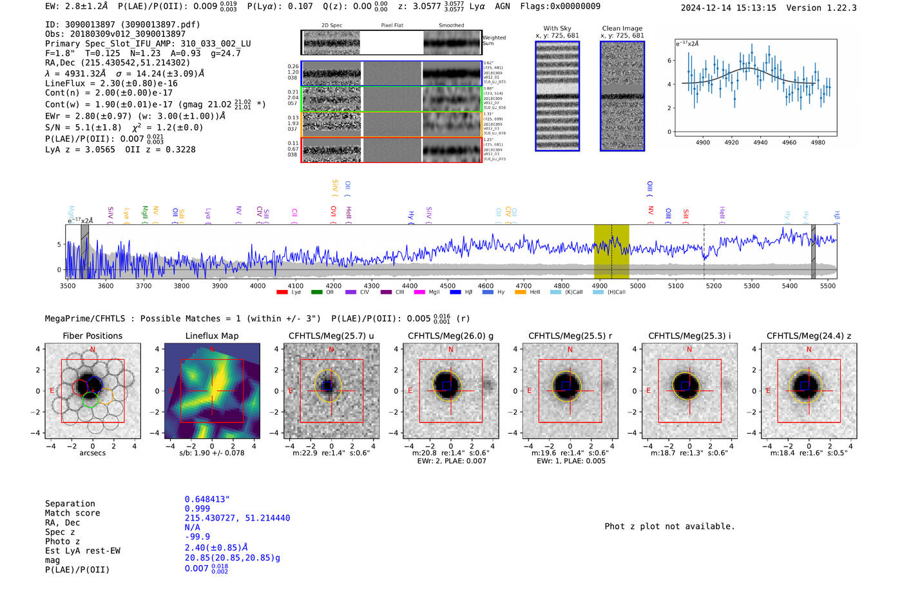Pick the orange HeII legend swatch
902x614 pixels.
click(521, 293)
